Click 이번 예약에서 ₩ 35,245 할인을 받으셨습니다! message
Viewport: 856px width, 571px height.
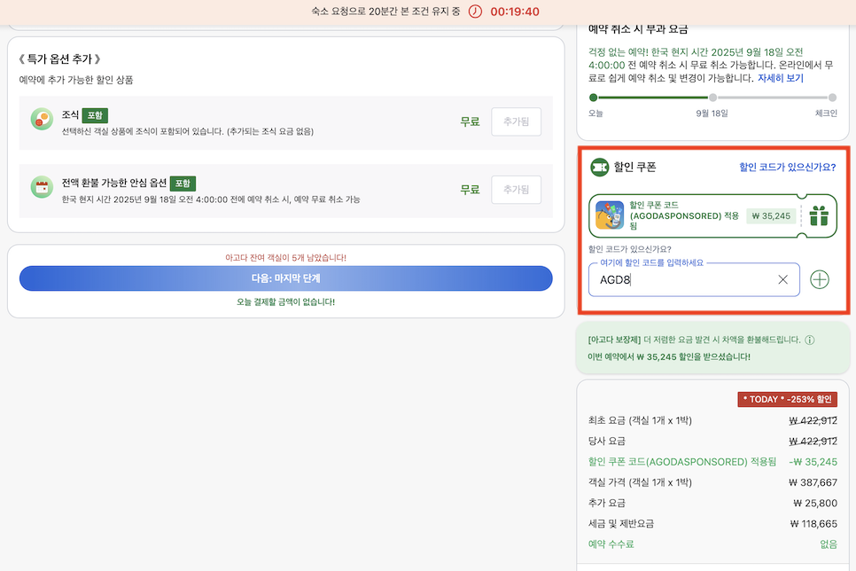tap(669, 356)
